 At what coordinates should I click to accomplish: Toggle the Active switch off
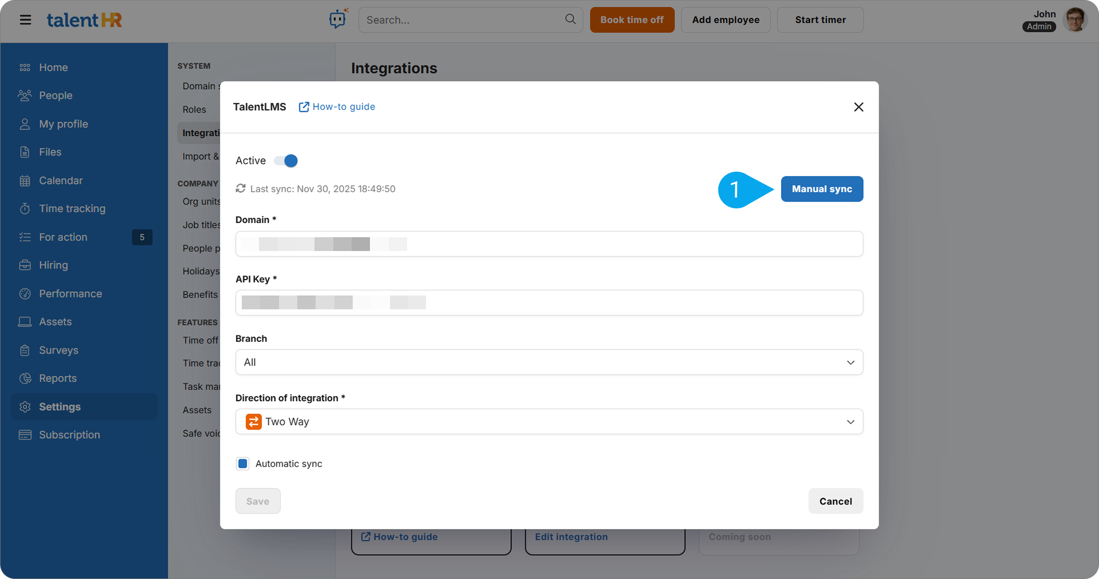[x=286, y=161]
